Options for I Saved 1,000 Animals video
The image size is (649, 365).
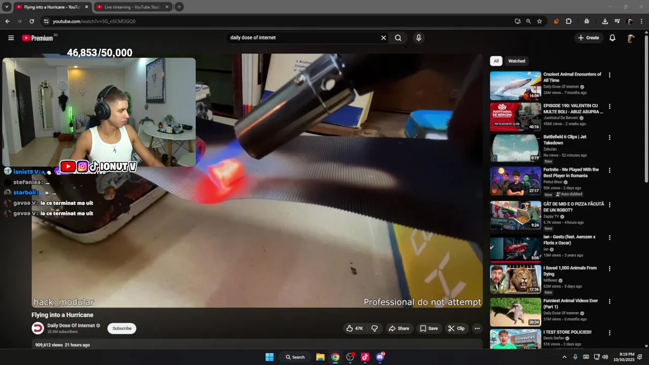pyautogui.click(x=609, y=269)
